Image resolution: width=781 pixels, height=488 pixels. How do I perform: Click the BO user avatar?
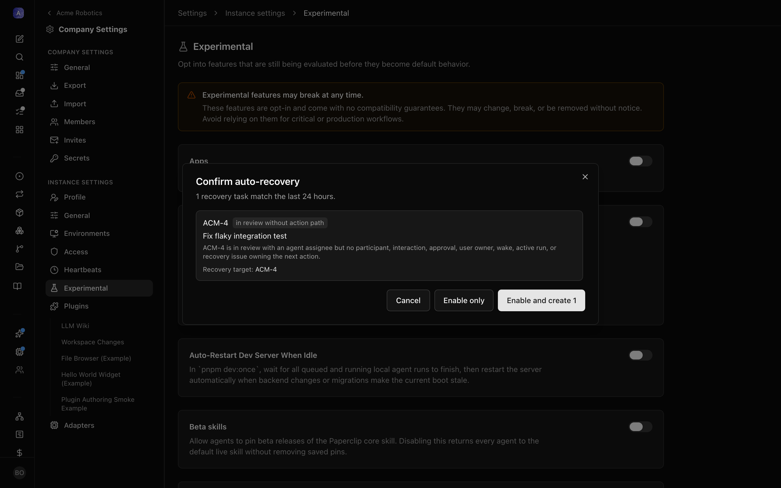point(19,473)
